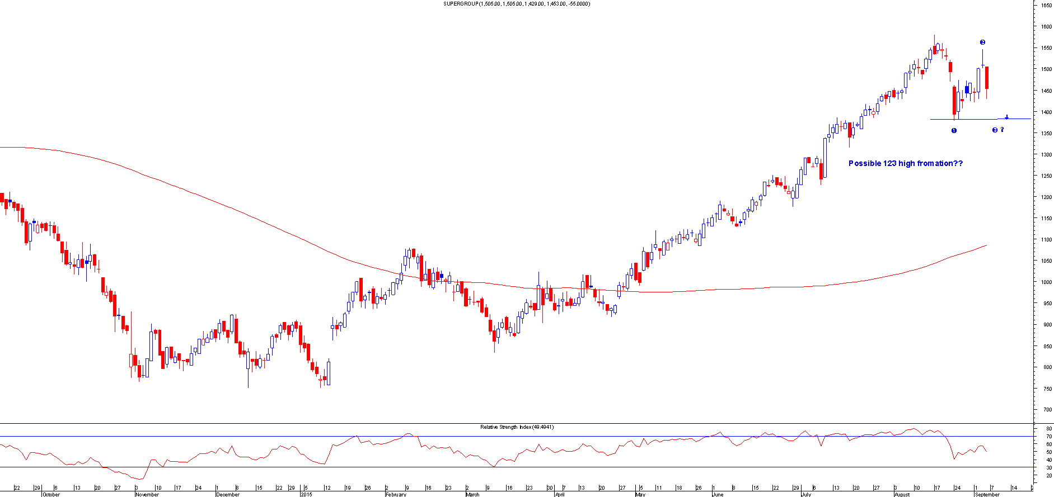
Task: Click the circled number 2 annotation marker
Action: (982, 42)
